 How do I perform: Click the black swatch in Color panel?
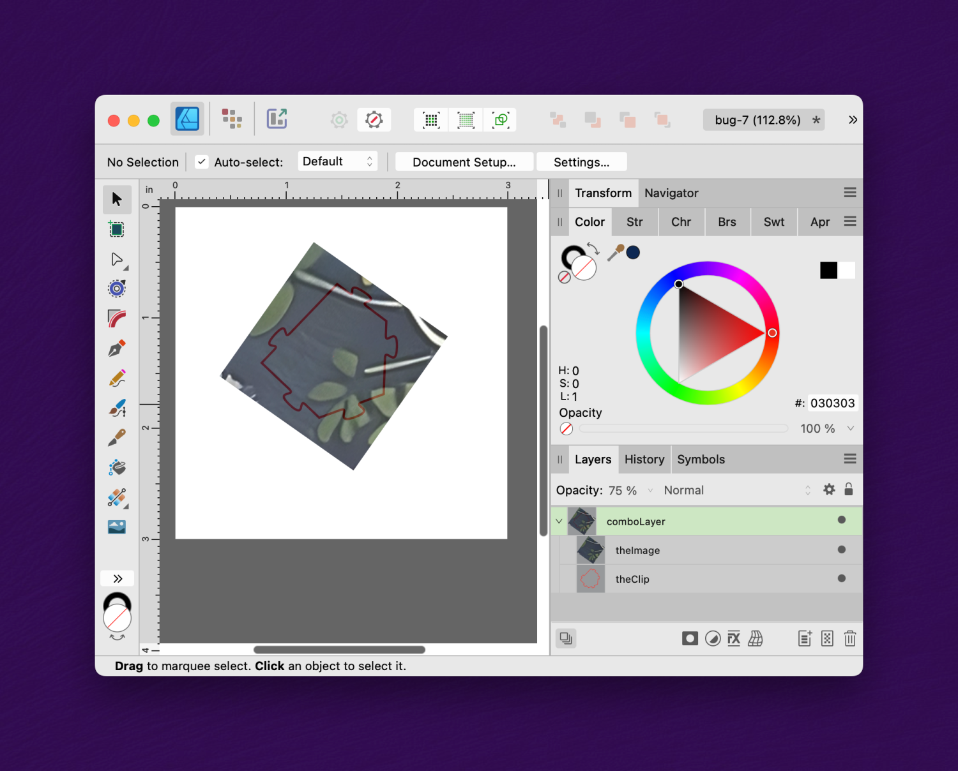(829, 271)
